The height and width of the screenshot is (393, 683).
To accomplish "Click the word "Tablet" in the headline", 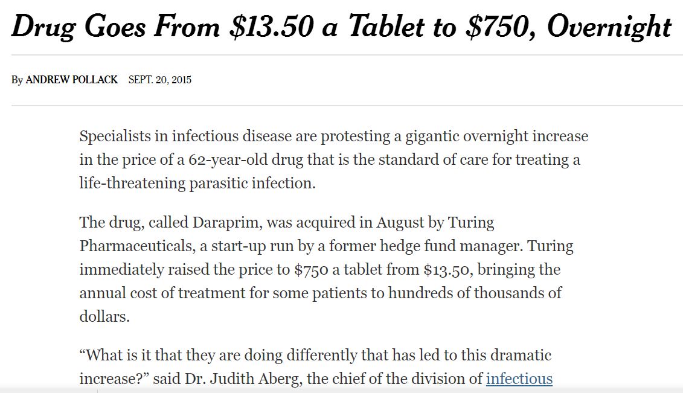I will tap(386, 27).
